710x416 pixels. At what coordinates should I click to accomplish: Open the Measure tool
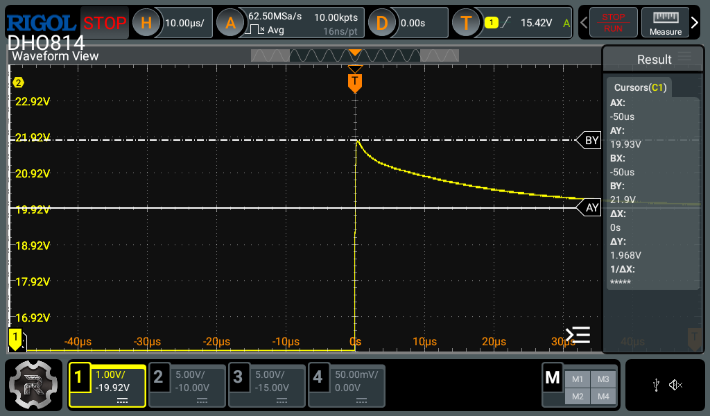pos(665,23)
